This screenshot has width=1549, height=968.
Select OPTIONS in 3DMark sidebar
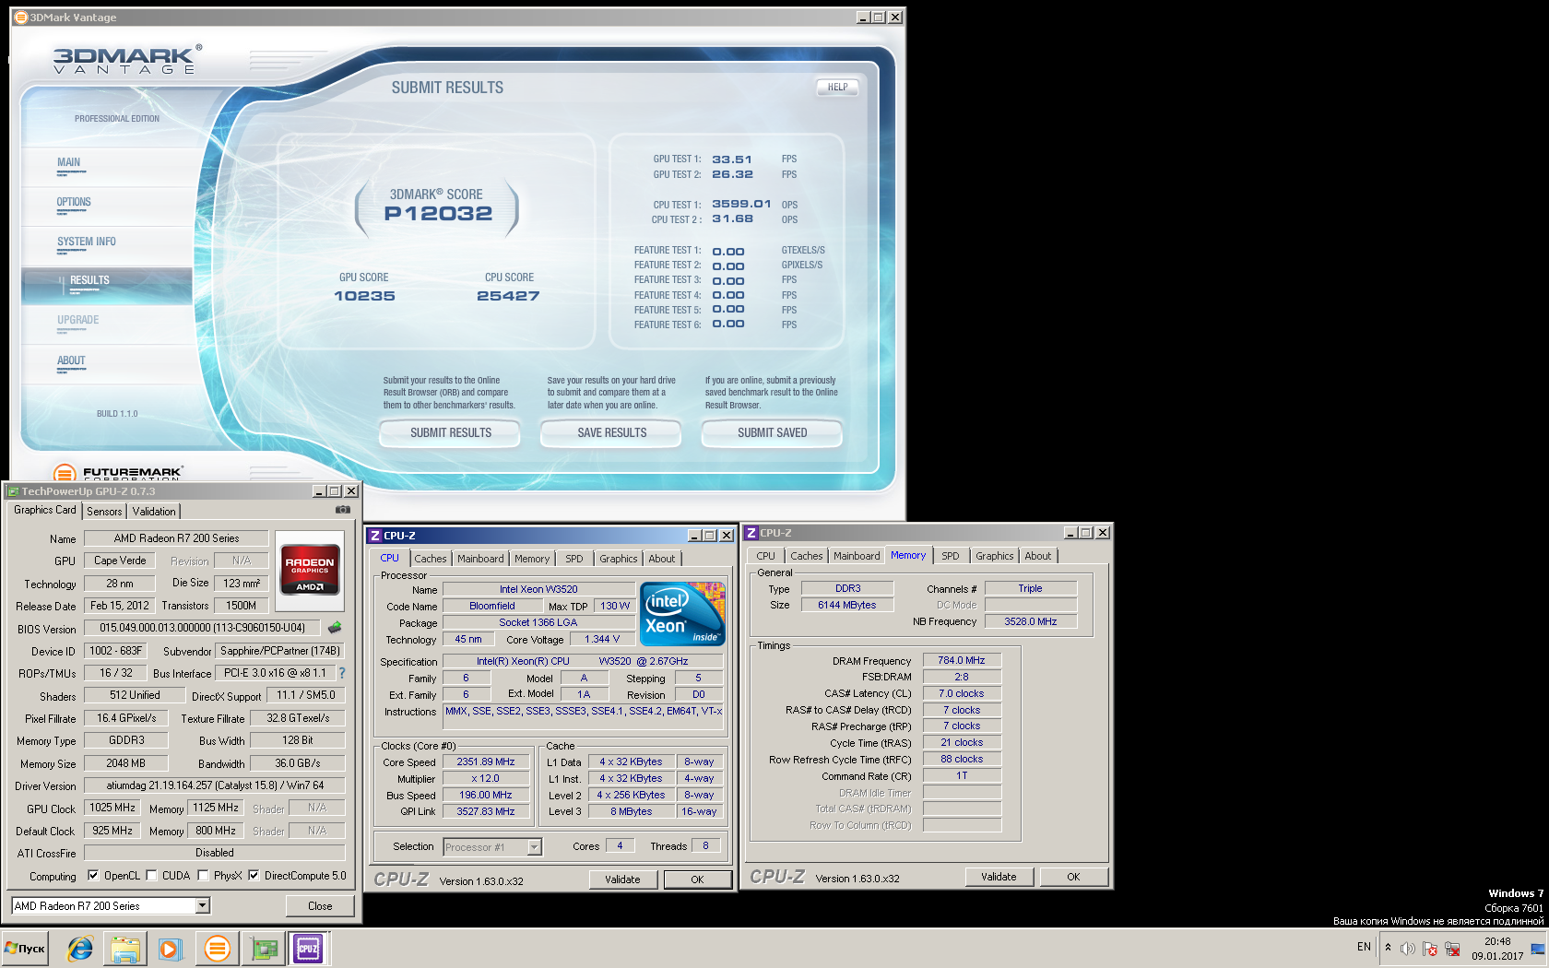(74, 202)
